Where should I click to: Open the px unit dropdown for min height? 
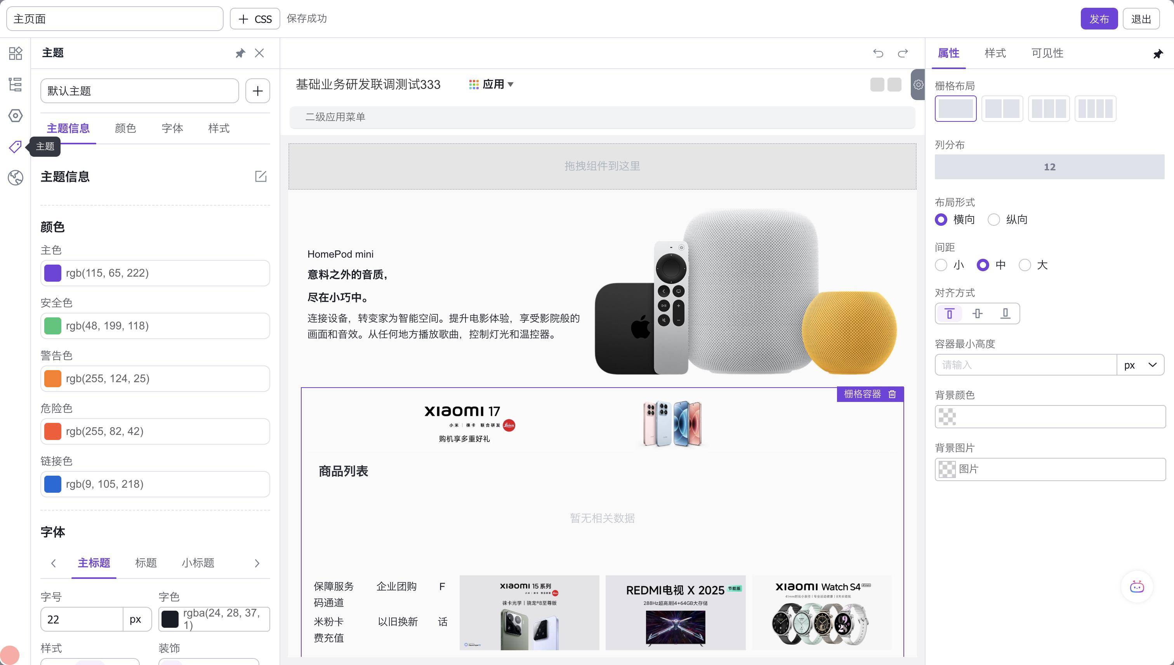(x=1140, y=365)
